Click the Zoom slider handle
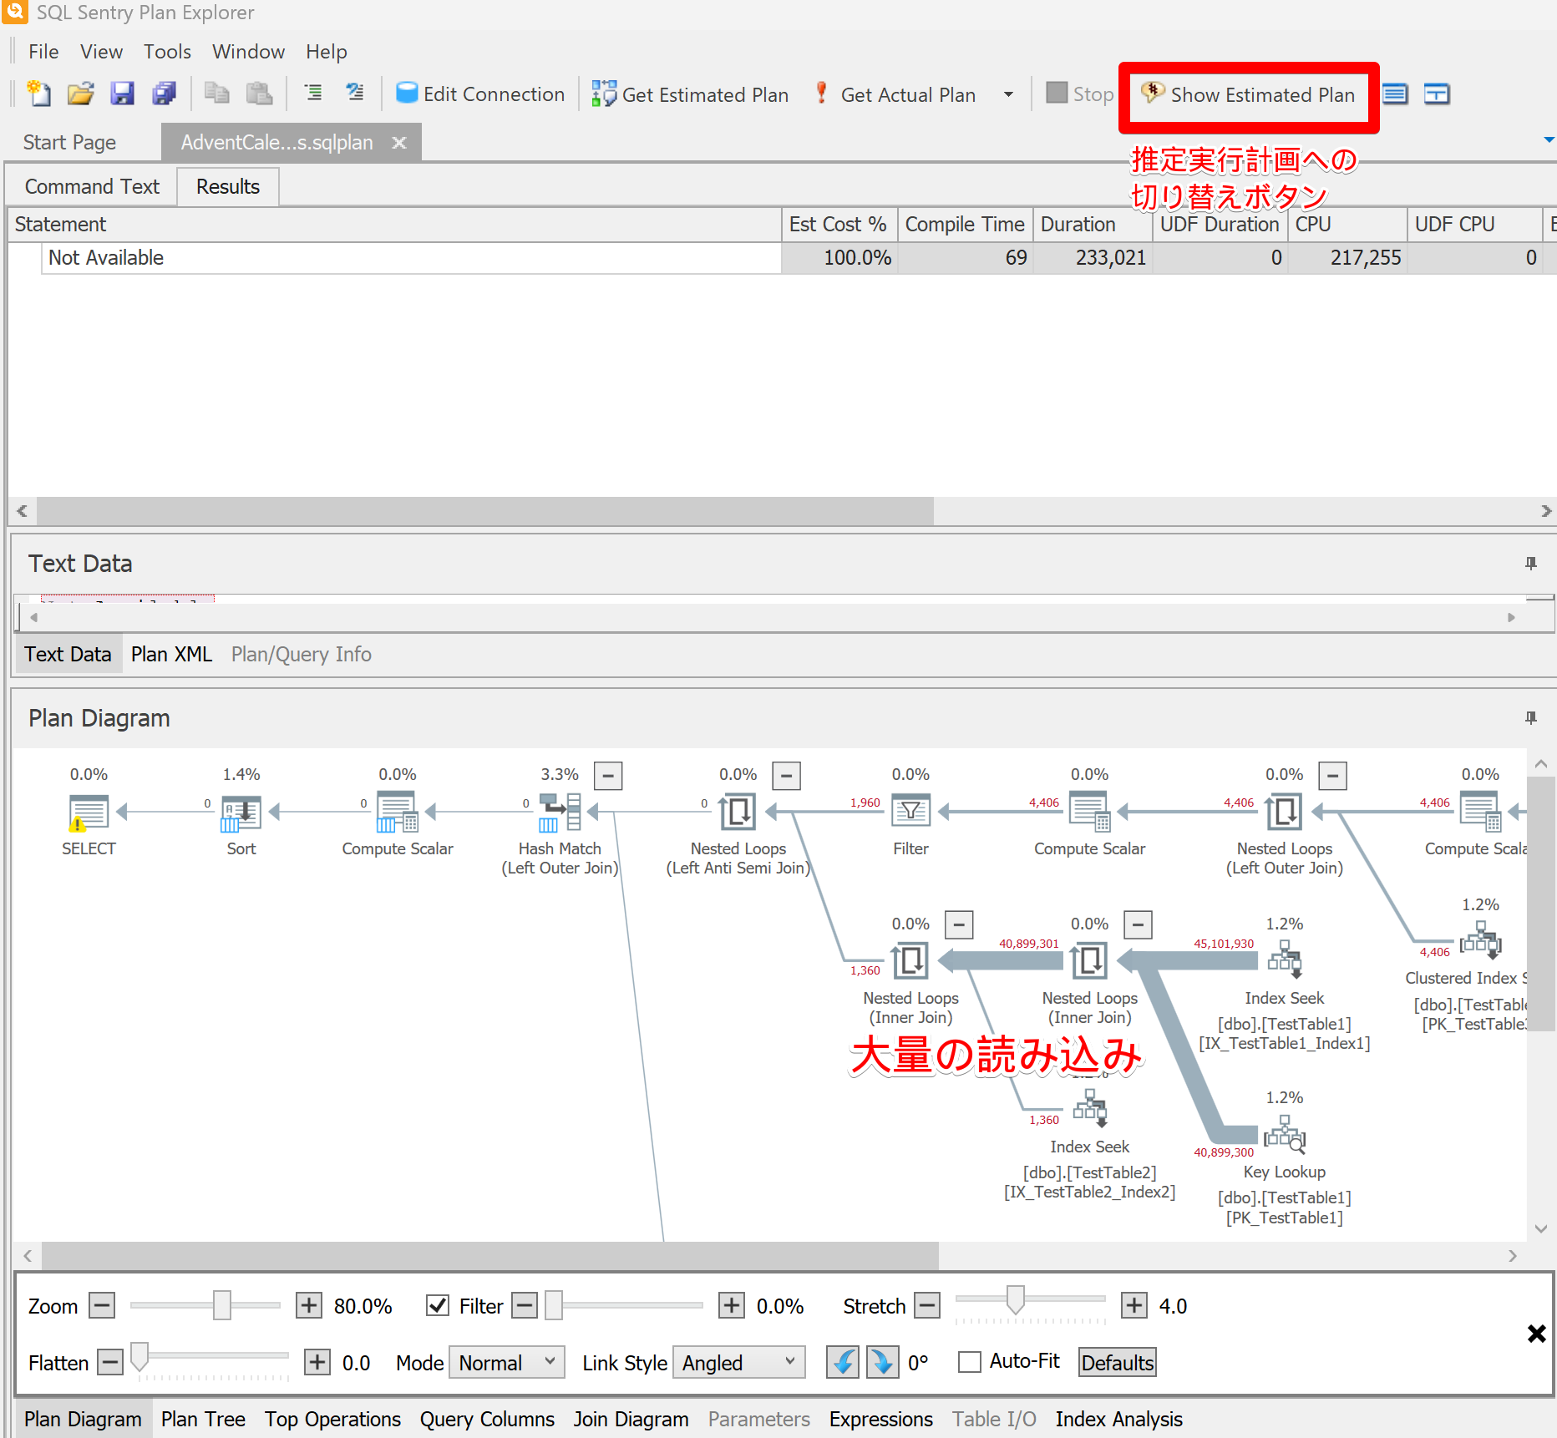The image size is (1557, 1438). tap(221, 1305)
